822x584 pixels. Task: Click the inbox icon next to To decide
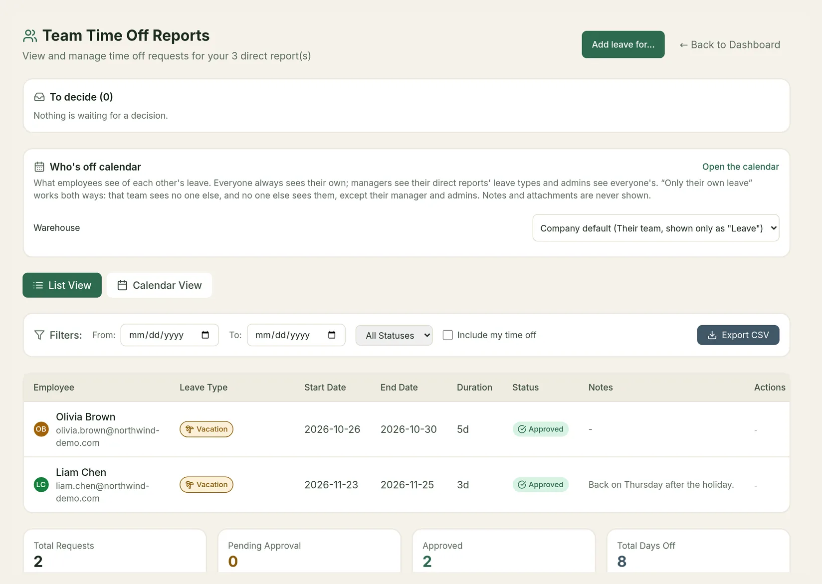[x=39, y=97]
